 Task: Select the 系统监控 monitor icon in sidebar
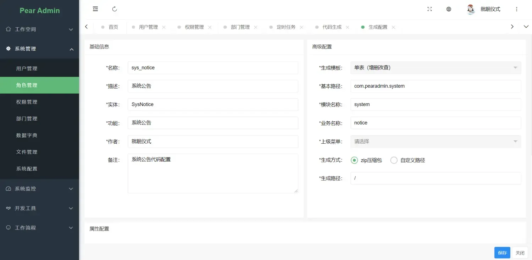8,188
